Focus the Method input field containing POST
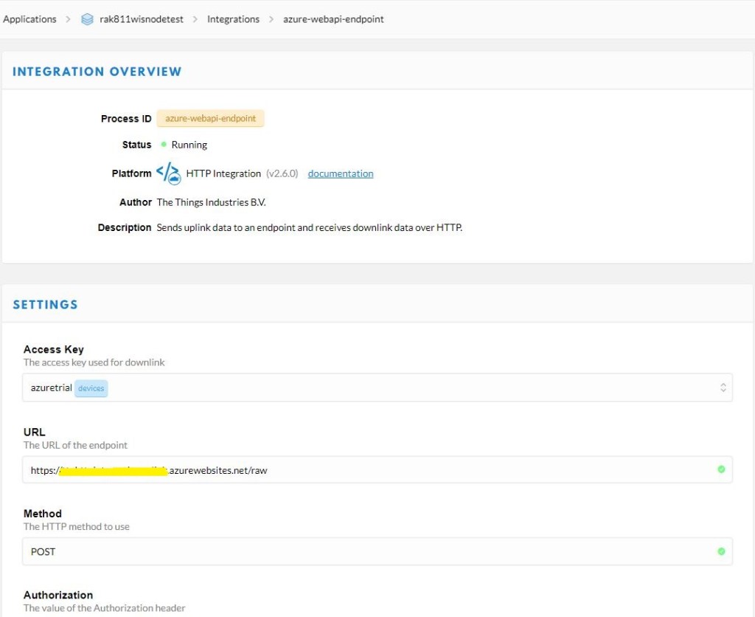 [369, 551]
